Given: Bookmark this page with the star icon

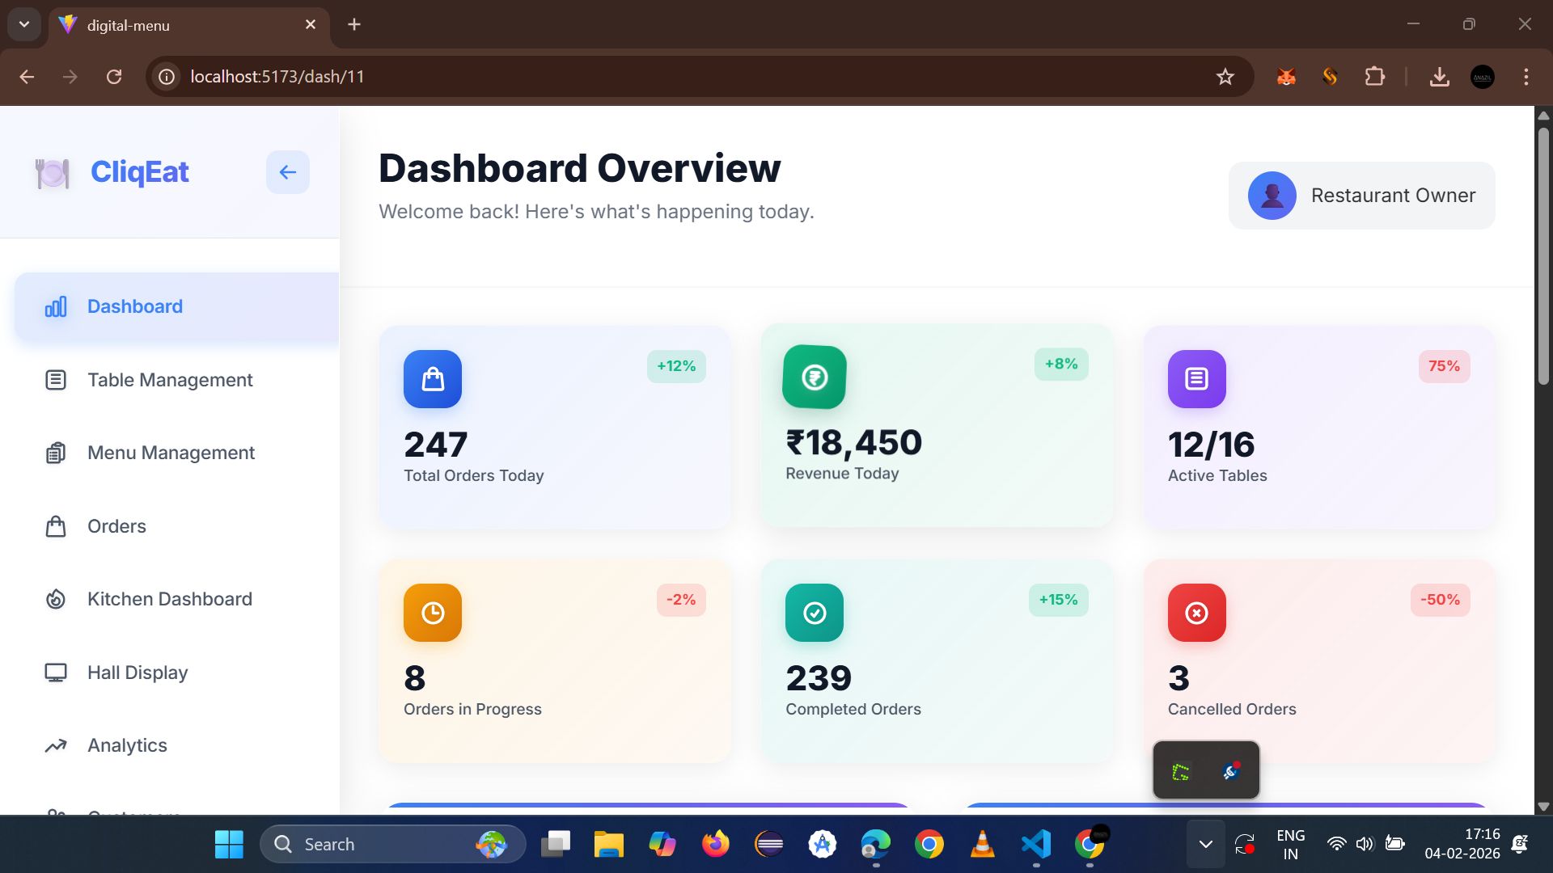Looking at the screenshot, I should (x=1225, y=77).
